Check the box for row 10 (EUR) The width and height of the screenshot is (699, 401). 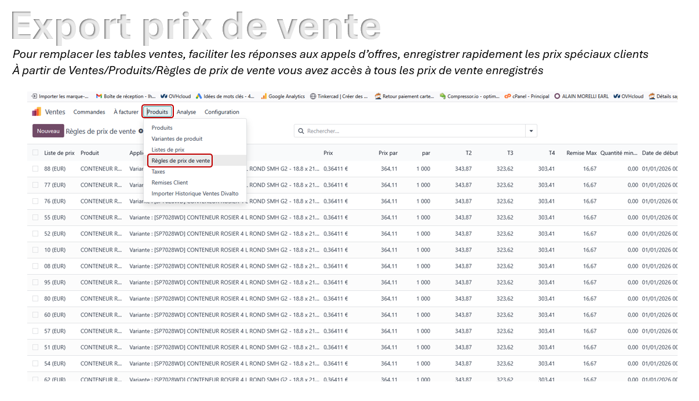point(35,250)
